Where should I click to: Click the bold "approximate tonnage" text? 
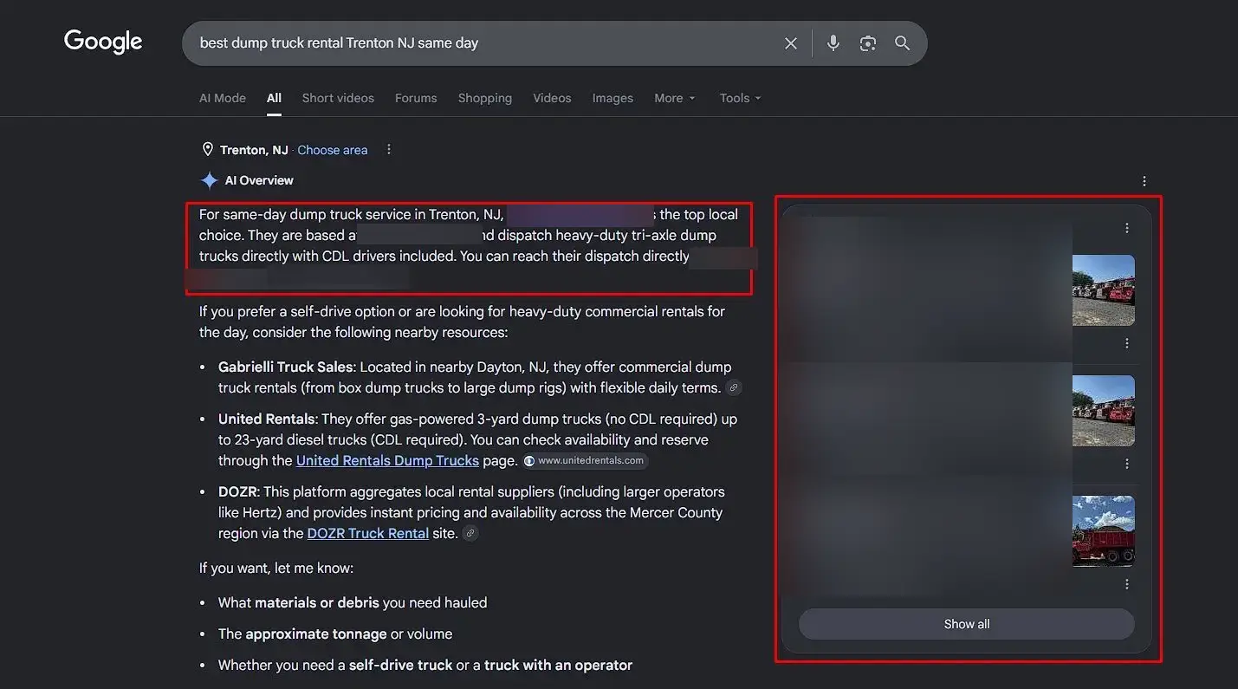316,634
